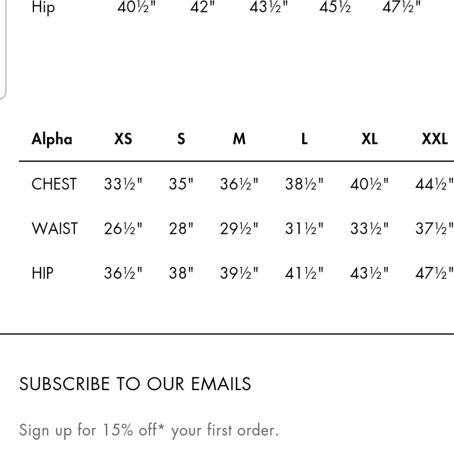The height and width of the screenshot is (454, 454).
Task: Click the M size column header
Action: 239,138
